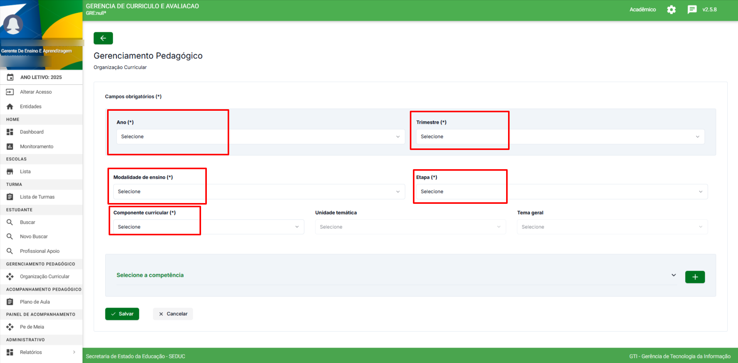Open the settings gear icon

click(671, 10)
